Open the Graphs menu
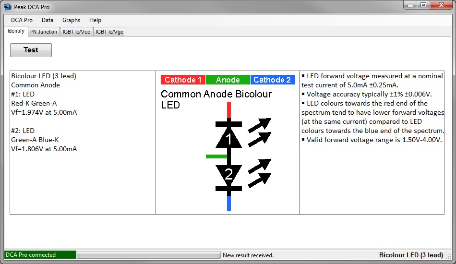This screenshot has height=264, width=456. click(71, 20)
